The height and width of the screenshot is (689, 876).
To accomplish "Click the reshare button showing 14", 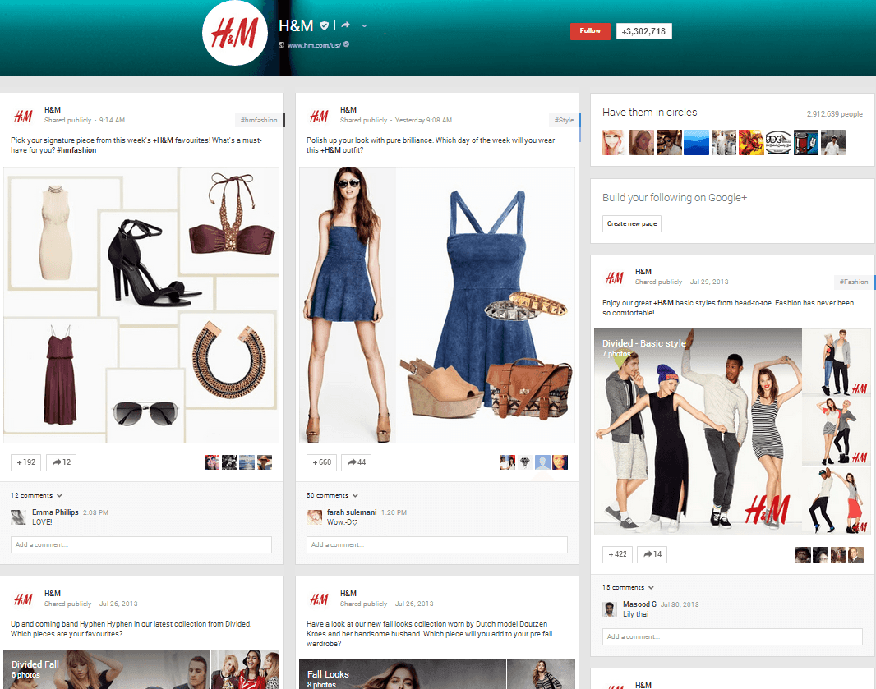I will (x=652, y=554).
